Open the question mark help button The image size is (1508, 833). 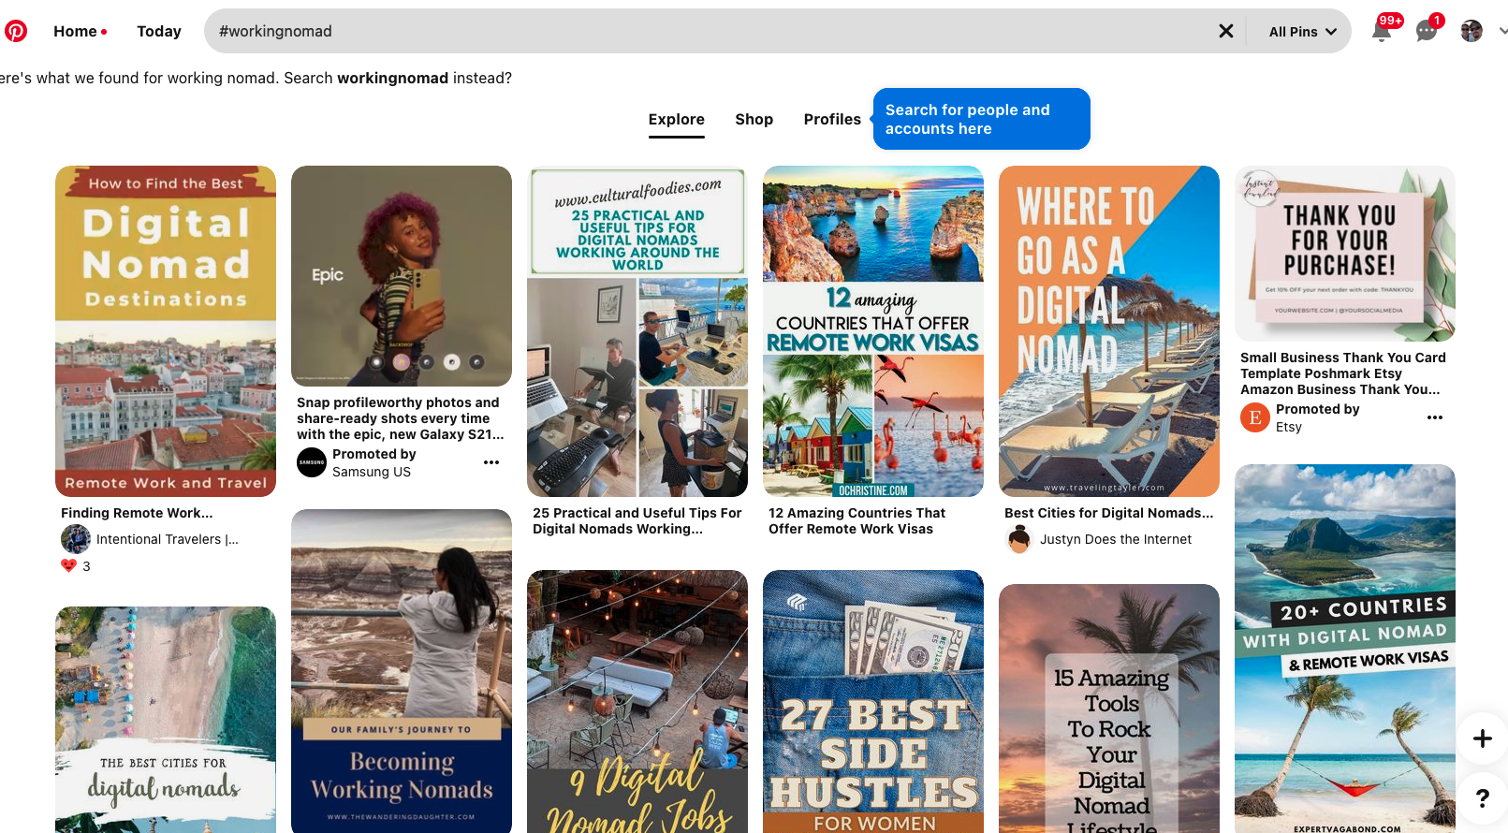click(x=1483, y=797)
